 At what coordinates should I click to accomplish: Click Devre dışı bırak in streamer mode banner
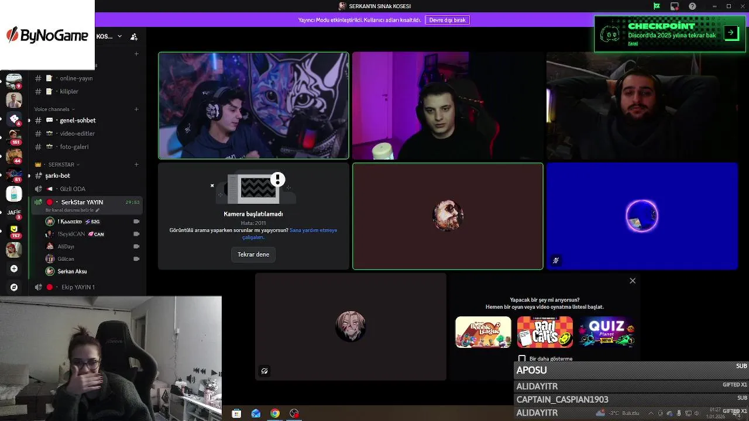tap(447, 20)
